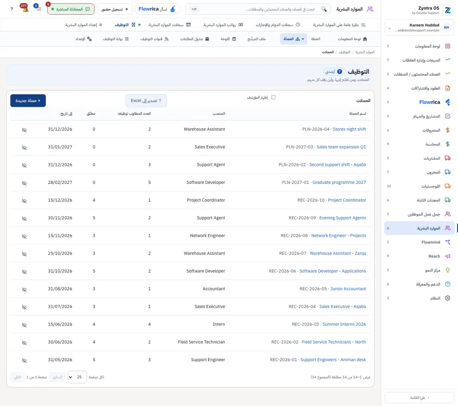Switch to the الخطة tab
458x406 pixels.
point(315,39)
